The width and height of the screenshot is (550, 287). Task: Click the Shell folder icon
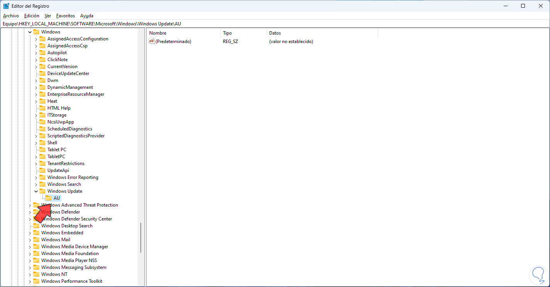point(42,143)
